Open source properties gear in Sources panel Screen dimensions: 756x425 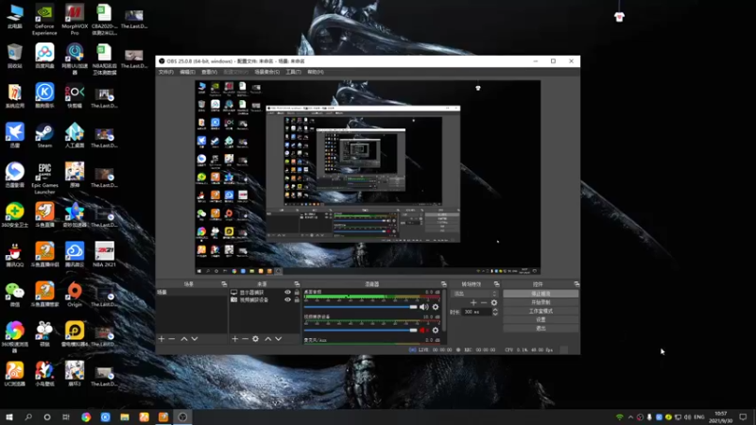[x=255, y=339]
